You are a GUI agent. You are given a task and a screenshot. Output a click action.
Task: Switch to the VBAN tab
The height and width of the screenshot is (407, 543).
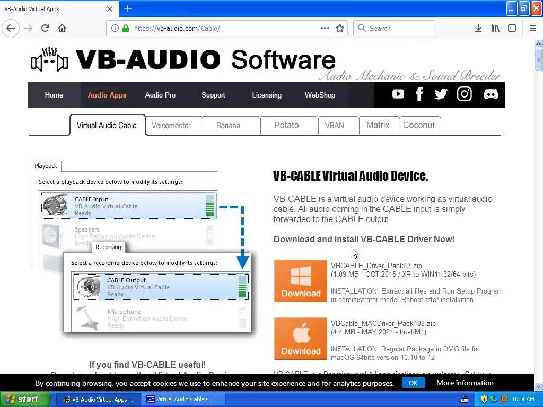[335, 125]
